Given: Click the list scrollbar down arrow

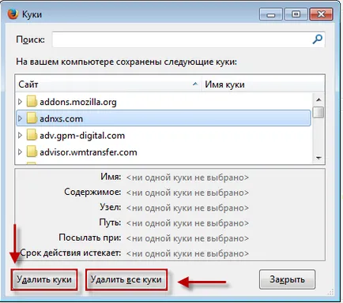Looking at the screenshot, I should (318, 158).
